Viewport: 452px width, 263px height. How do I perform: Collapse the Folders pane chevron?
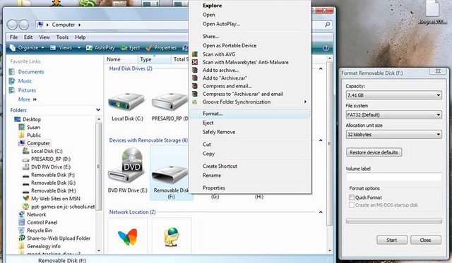pos(98,110)
